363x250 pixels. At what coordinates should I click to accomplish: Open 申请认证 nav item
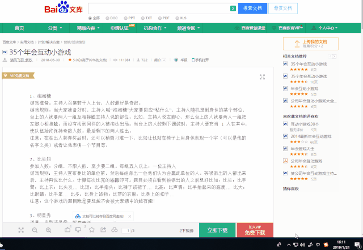(x=120, y=28)
